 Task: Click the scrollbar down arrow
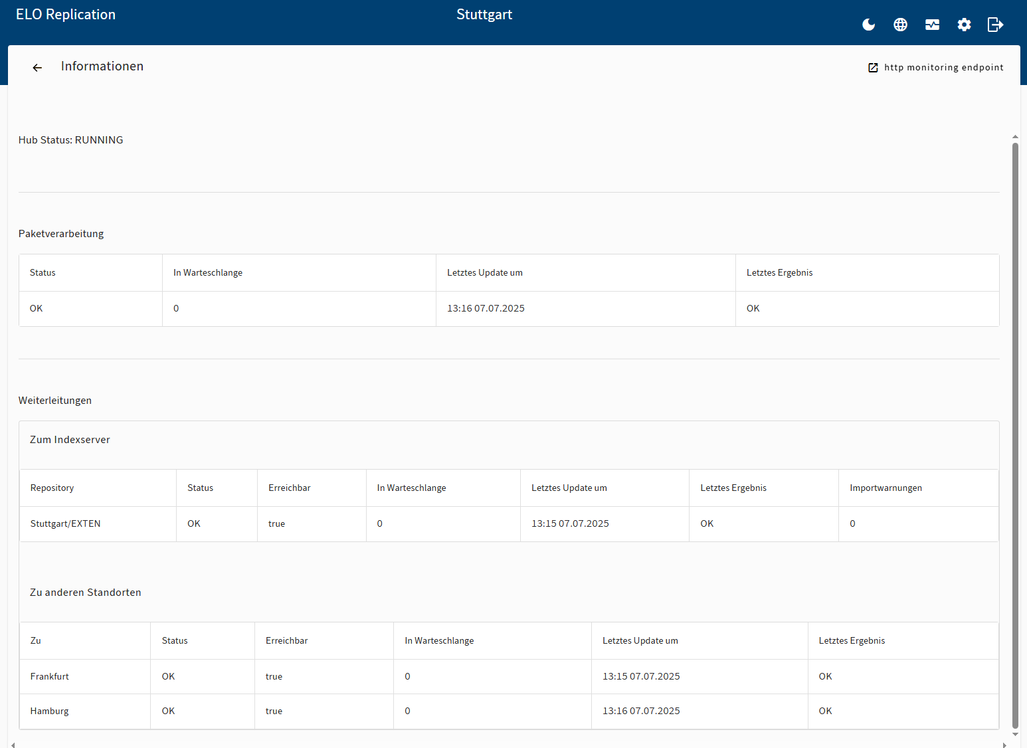tap(1015, 734)
